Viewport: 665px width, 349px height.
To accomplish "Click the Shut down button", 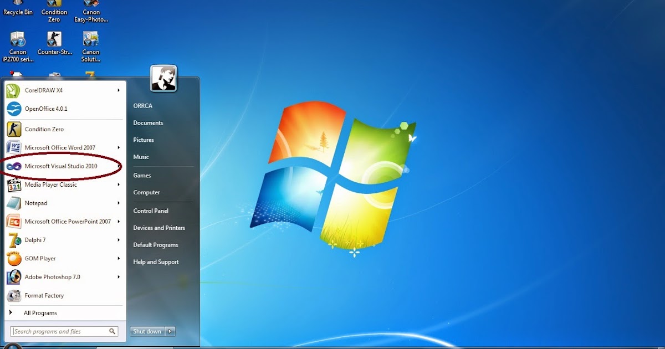I will click(x=148, y=331).
